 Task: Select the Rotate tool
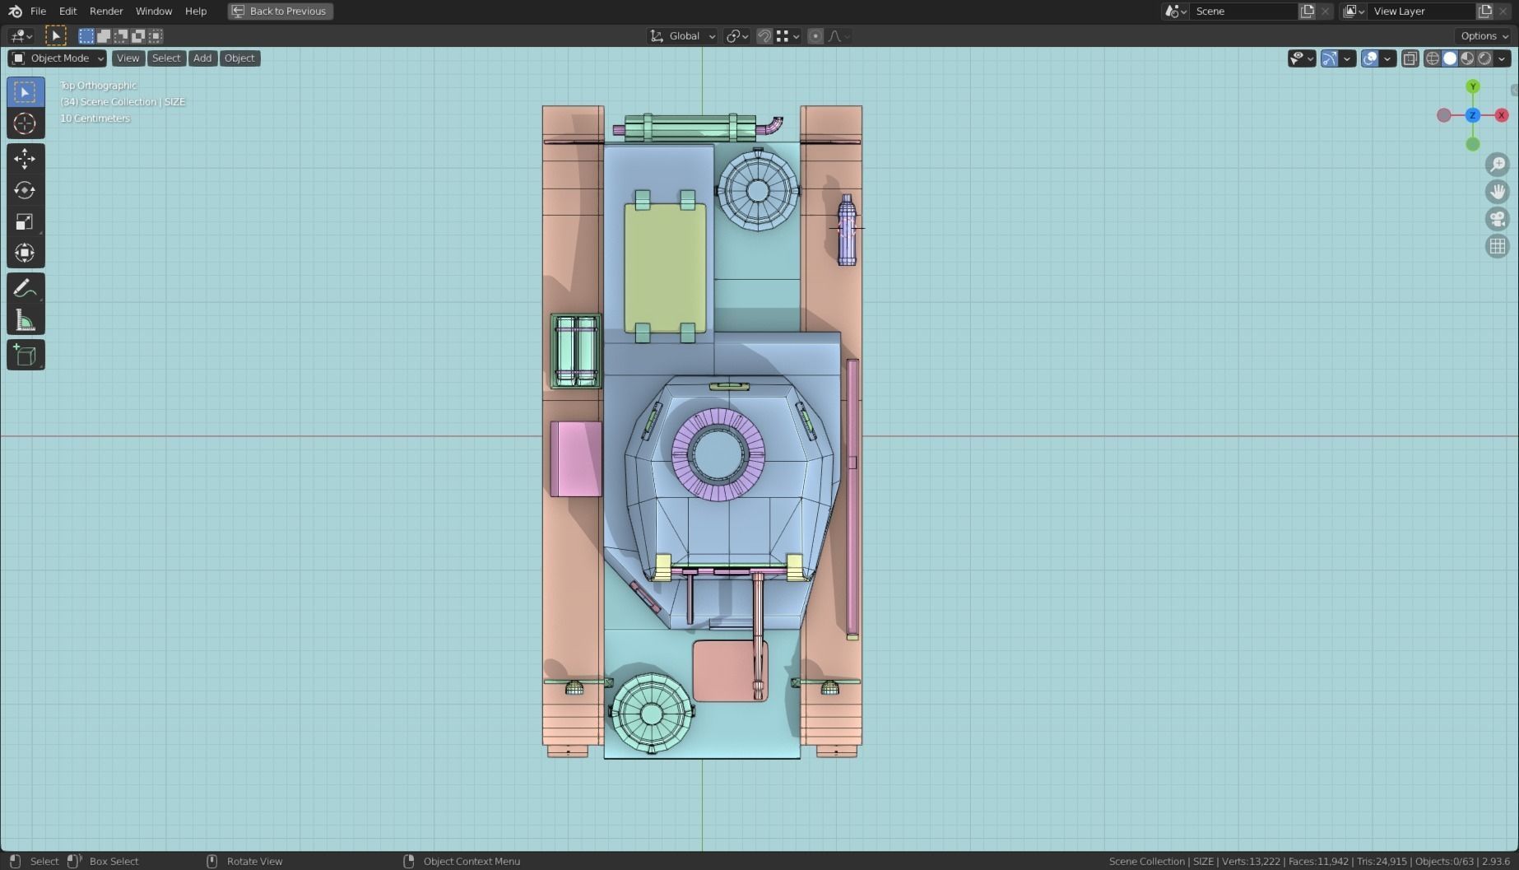click(x=26, y=190)
